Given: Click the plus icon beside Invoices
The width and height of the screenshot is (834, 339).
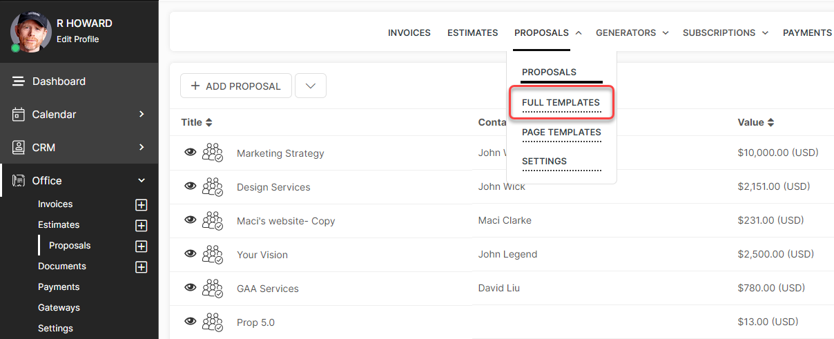Looking at the screenshot, I should tap(142, 205).
